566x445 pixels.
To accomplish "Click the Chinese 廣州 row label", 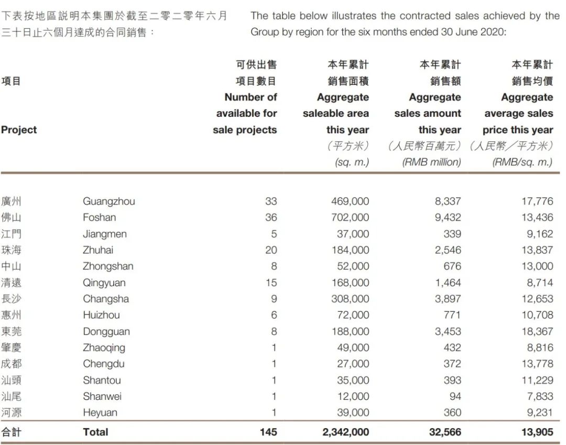I will point(11,201).
